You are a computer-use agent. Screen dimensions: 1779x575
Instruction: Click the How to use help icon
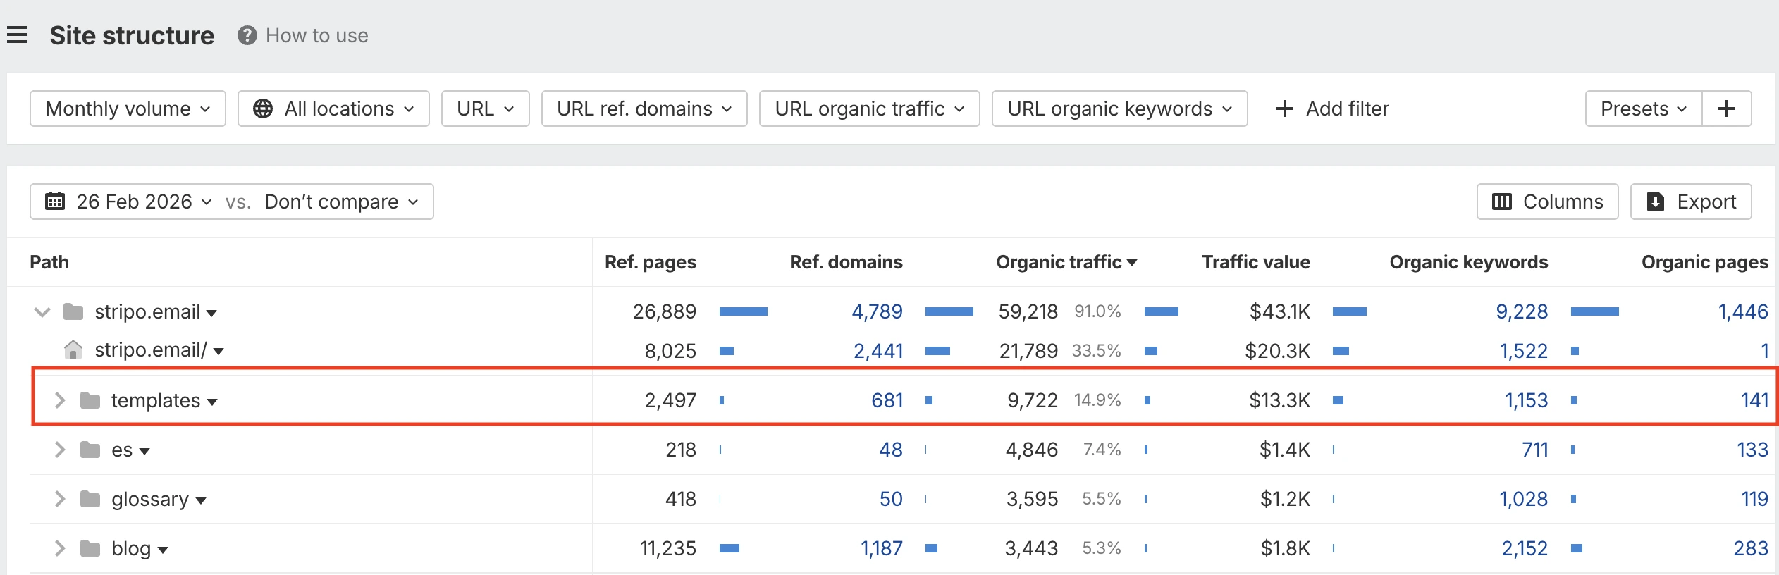coord(247,35)
